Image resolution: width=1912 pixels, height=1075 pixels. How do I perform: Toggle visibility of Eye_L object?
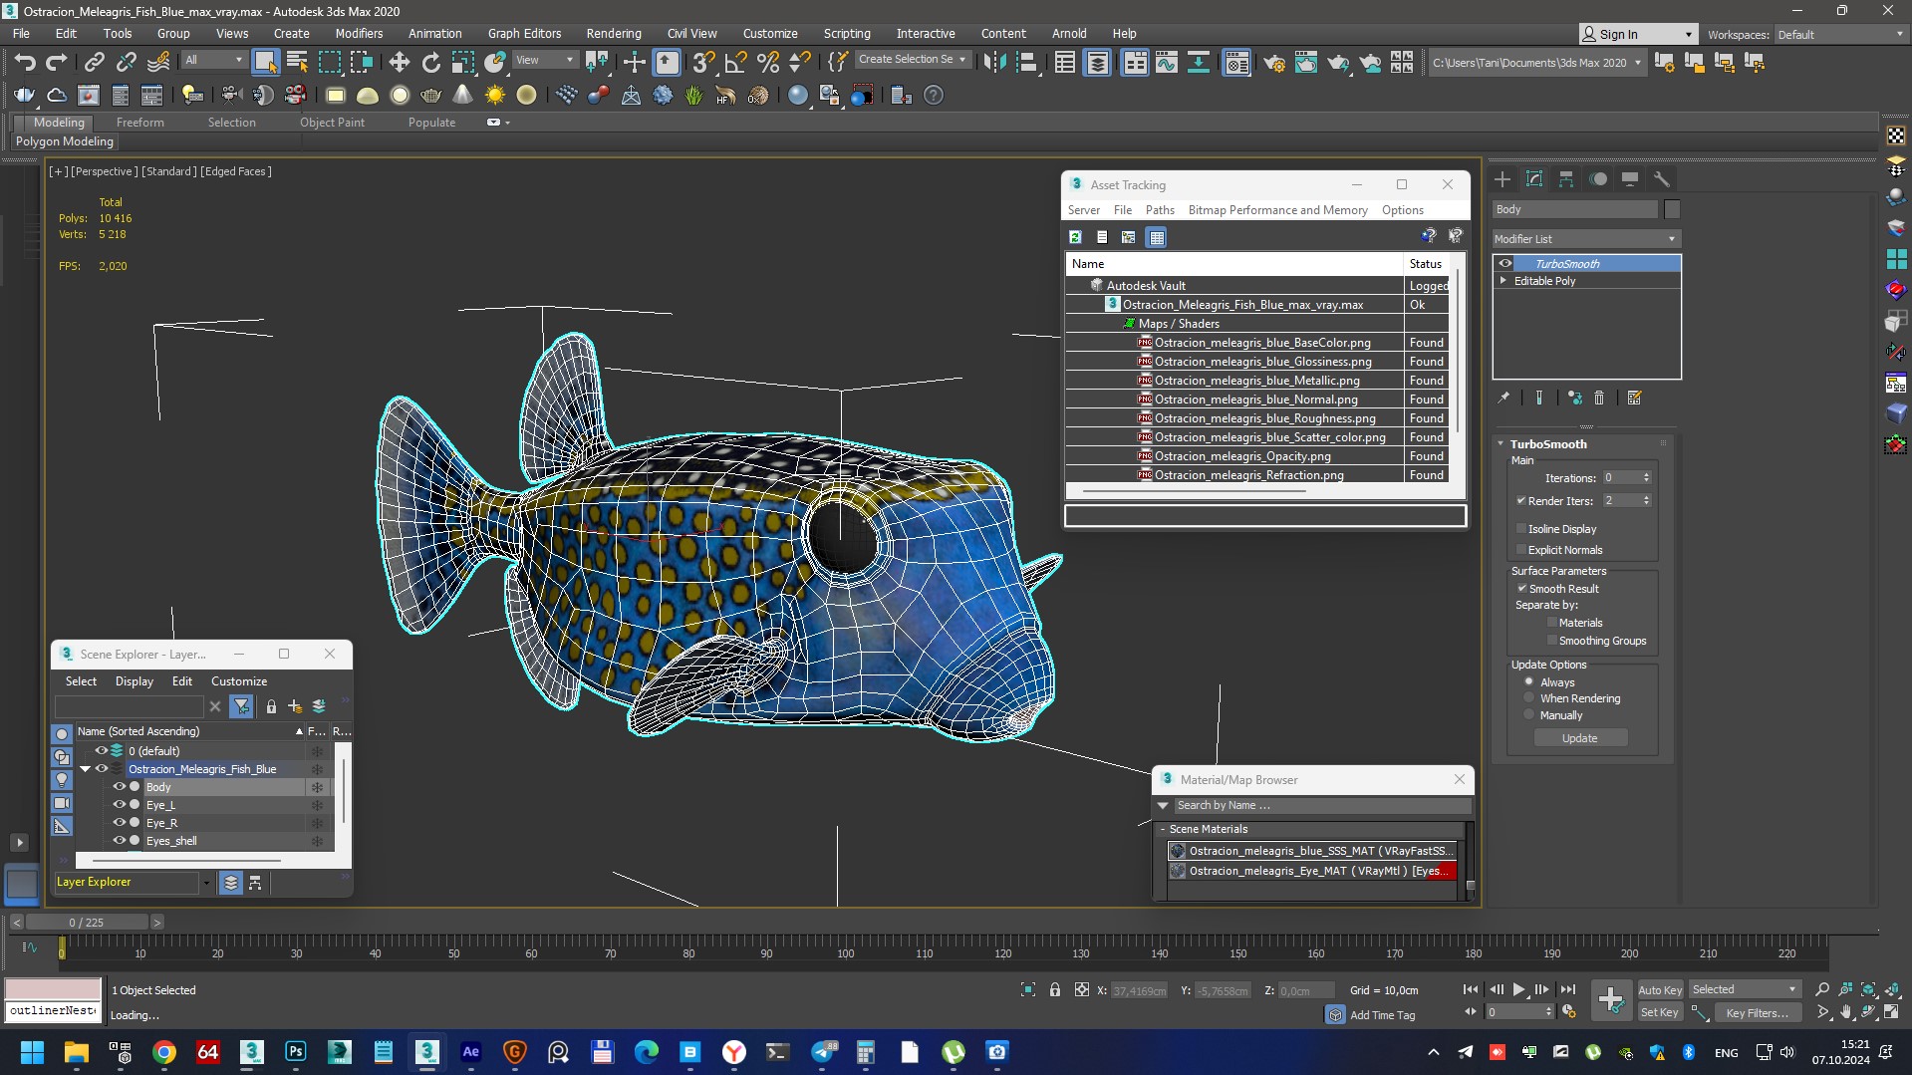click(120, 805)
